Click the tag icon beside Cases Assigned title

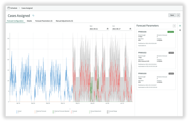pos(33,16)
